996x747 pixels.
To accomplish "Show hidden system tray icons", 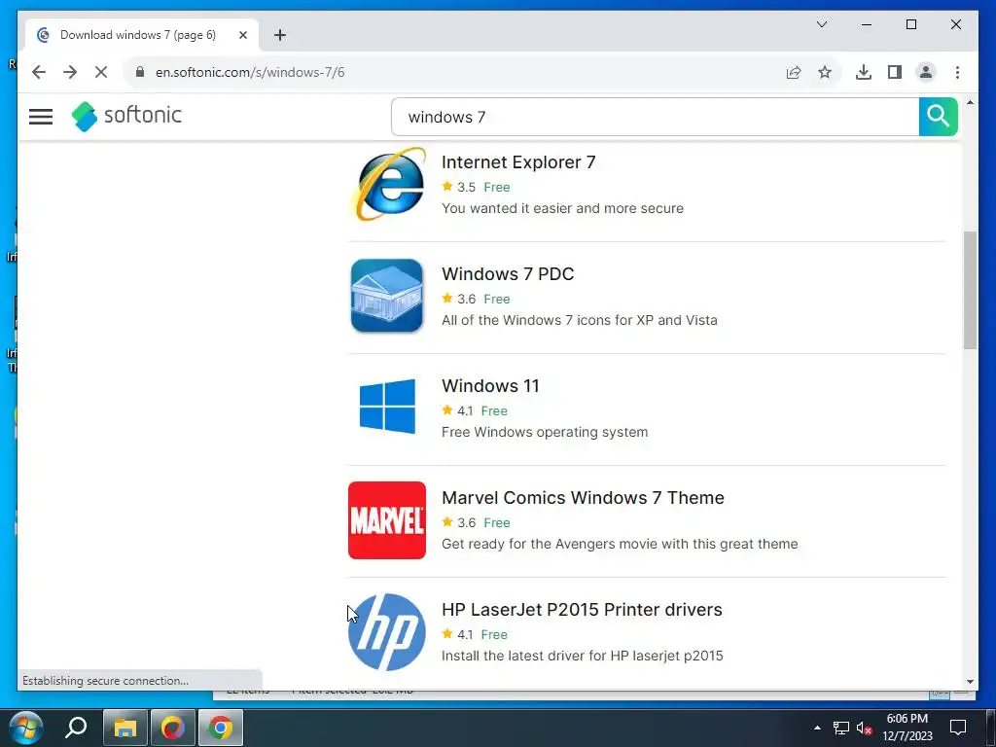I will (817, 728).
